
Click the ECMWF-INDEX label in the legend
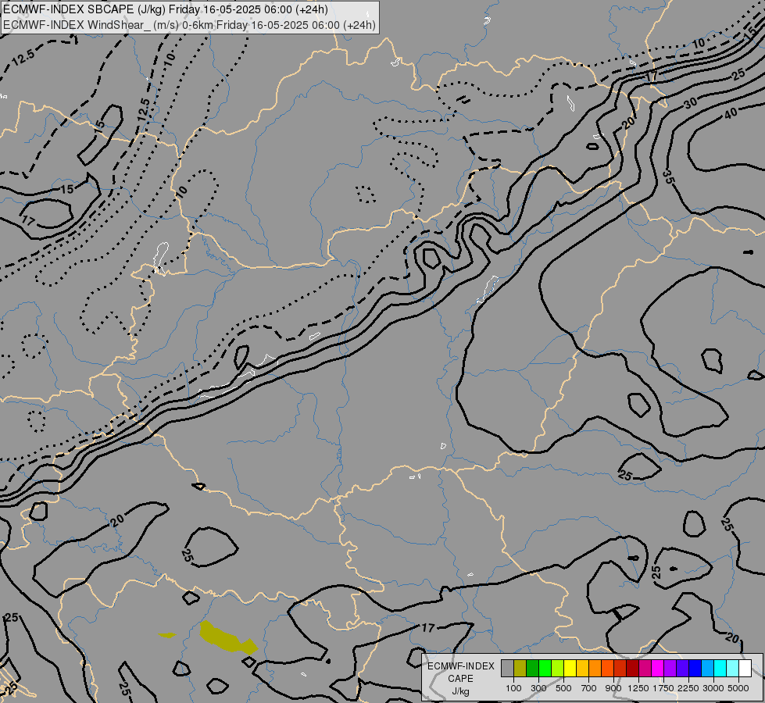click(461, 666)
